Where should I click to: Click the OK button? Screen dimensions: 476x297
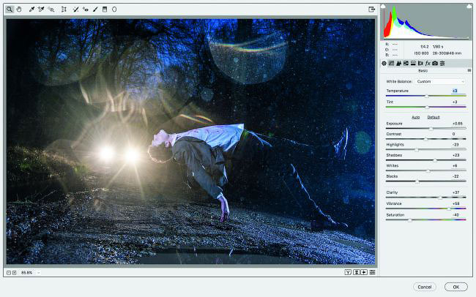[x=456, y=287]
